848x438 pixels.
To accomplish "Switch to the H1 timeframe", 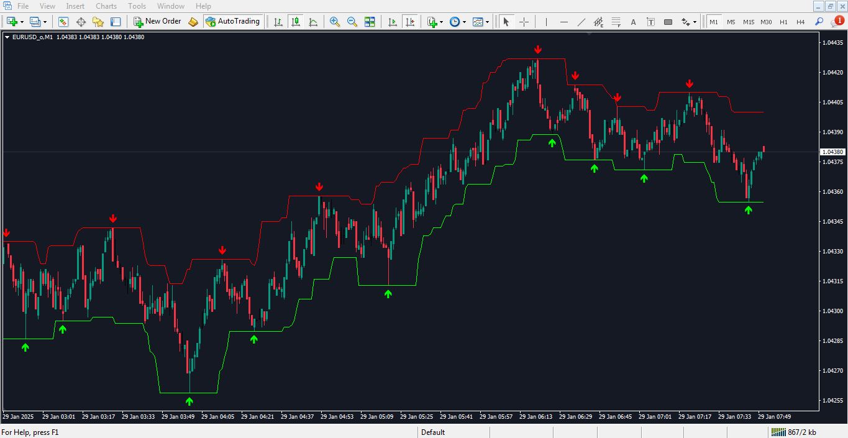I will tap(783, 22).
